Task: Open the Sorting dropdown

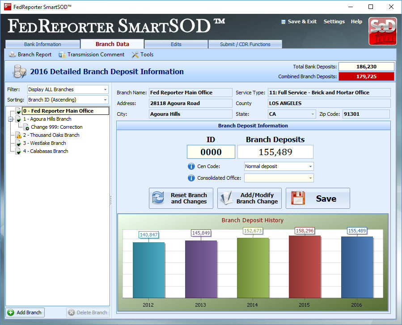Action: [105, 100]
